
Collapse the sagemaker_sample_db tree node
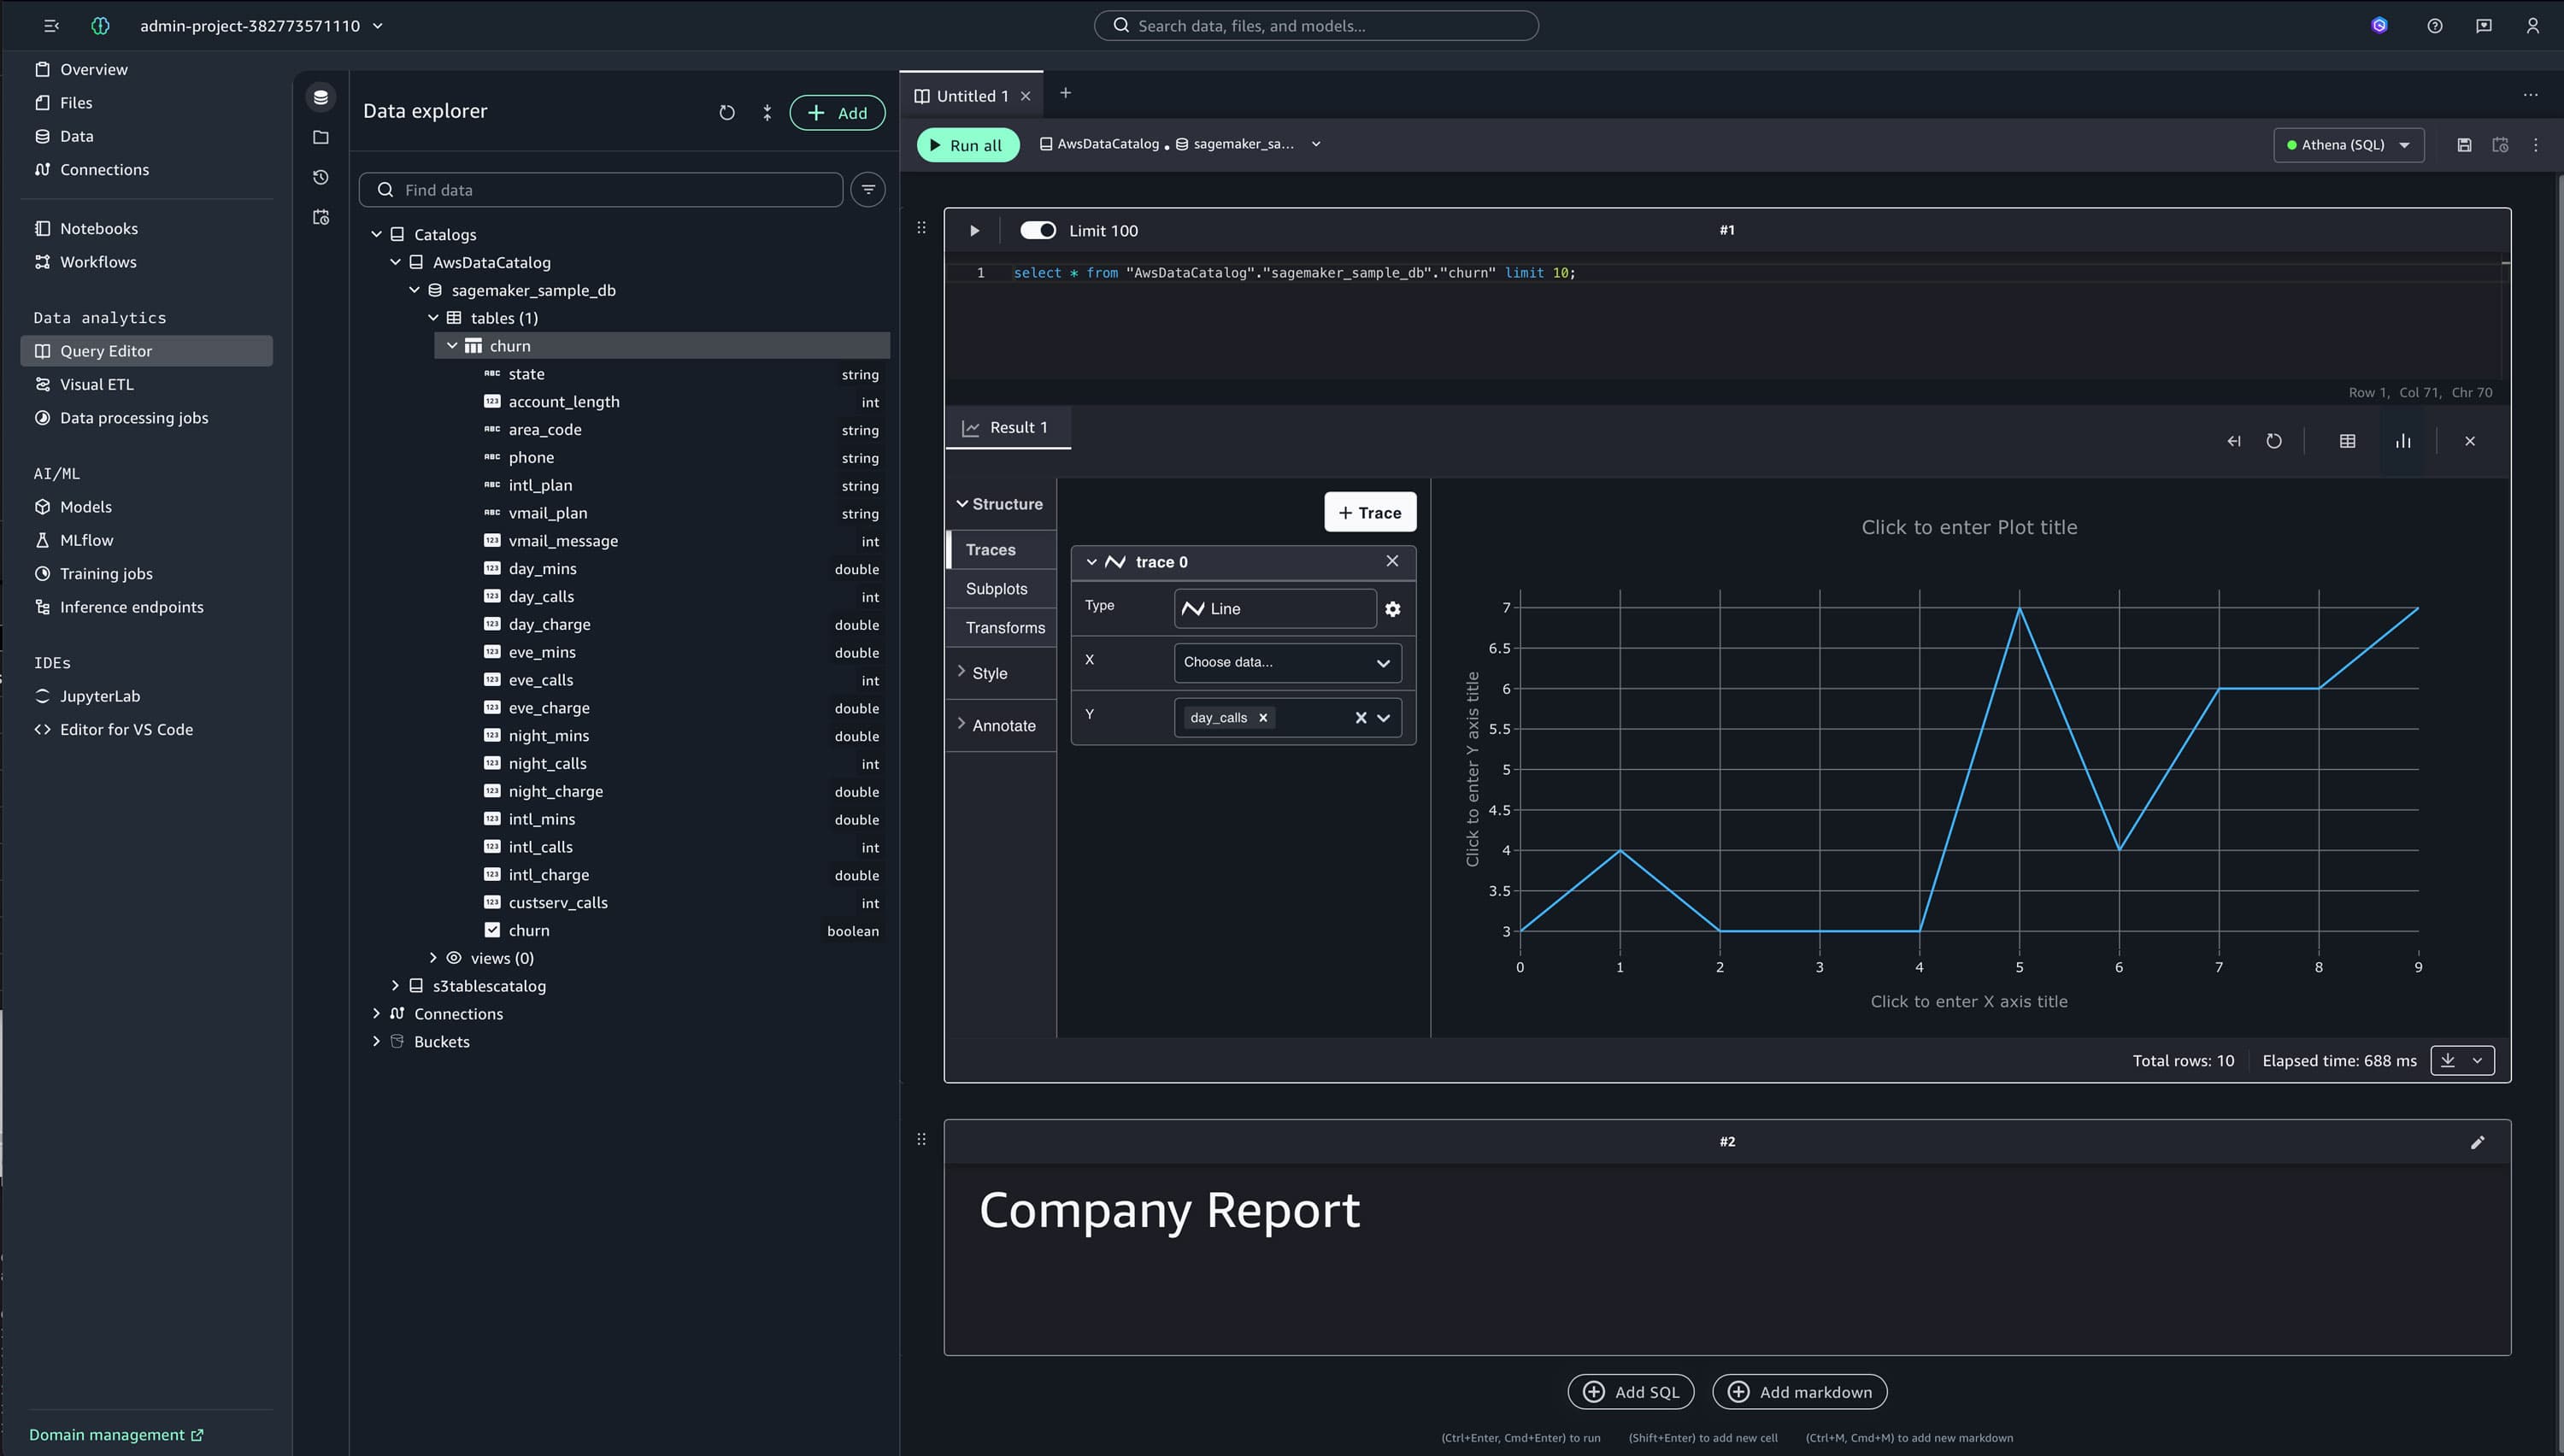415,290
